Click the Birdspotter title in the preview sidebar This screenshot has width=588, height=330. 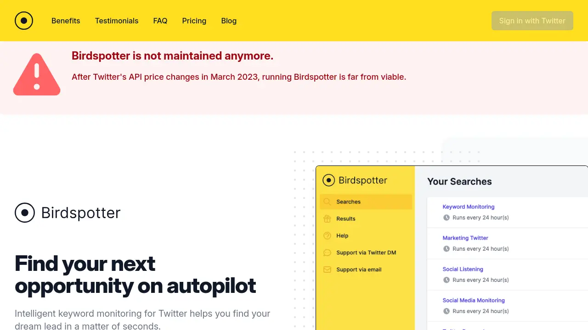[x=363, y=180]
